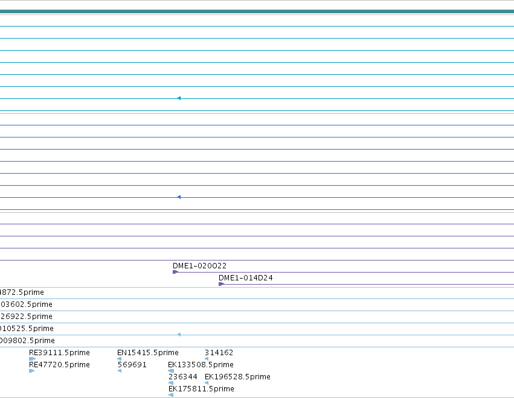This screenshot has width=514, height=398.
Task: Open the EN15415.5prime label
Action: [148, 353]
